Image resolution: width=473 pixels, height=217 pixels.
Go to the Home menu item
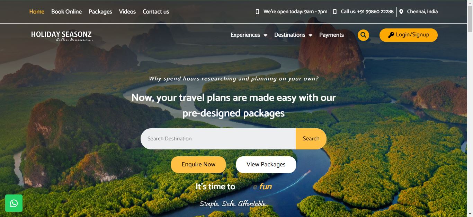click(x=37, y=11)
